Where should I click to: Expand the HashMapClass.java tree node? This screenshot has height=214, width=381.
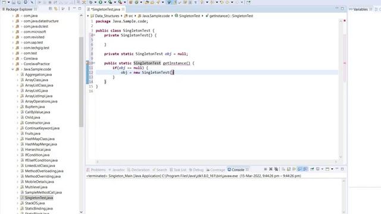pos(17,139)
